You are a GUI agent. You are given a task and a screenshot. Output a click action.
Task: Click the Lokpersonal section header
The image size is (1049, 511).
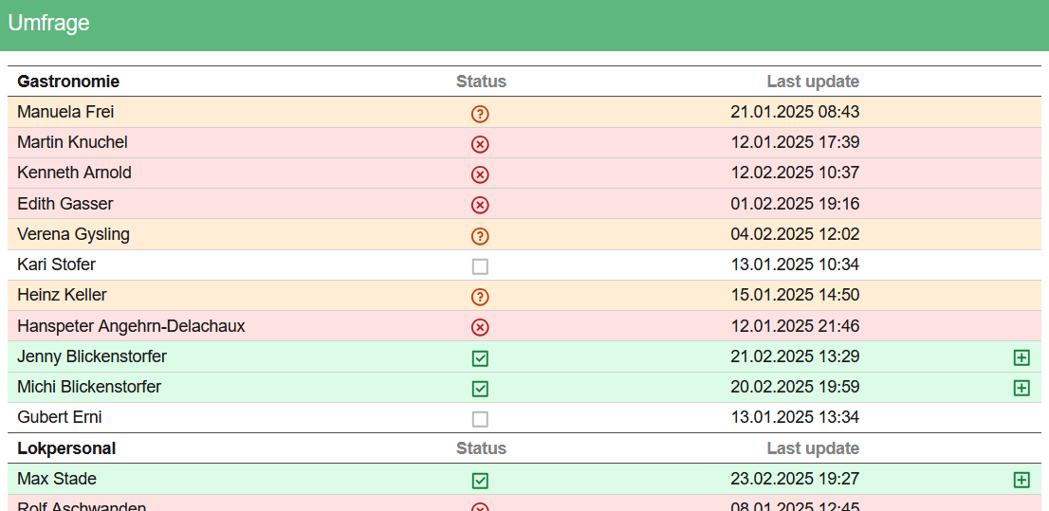pyautogui.click(x=66, y=448)
